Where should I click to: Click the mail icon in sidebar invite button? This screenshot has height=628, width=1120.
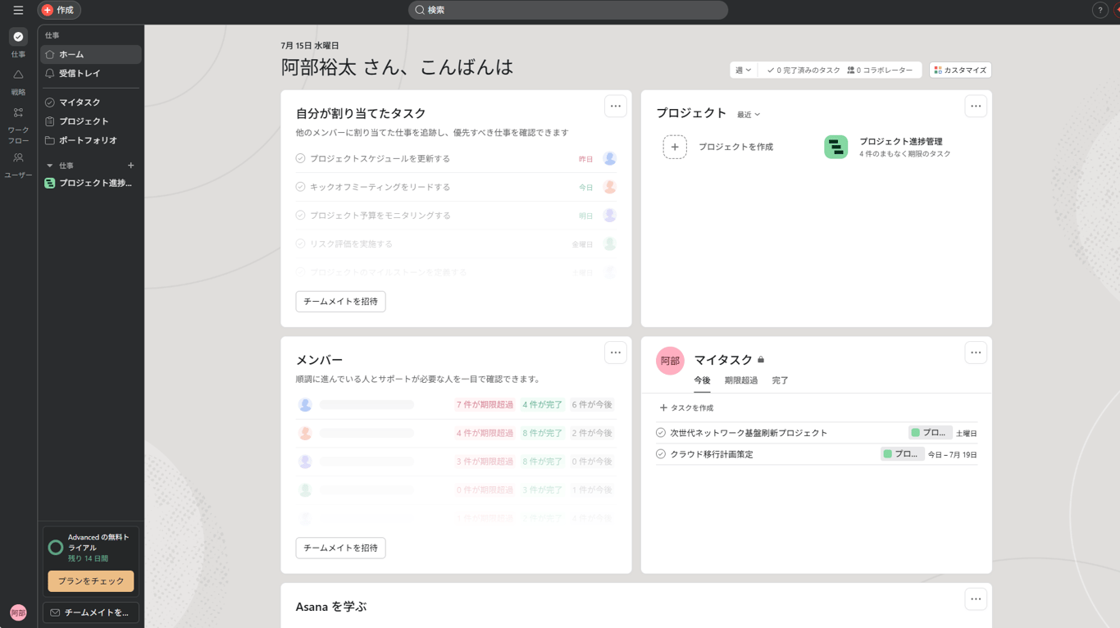(x=55, y=612)
